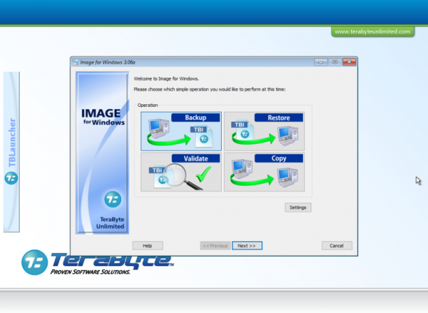Click the Image for Windows title bar icon

(76, 62)
